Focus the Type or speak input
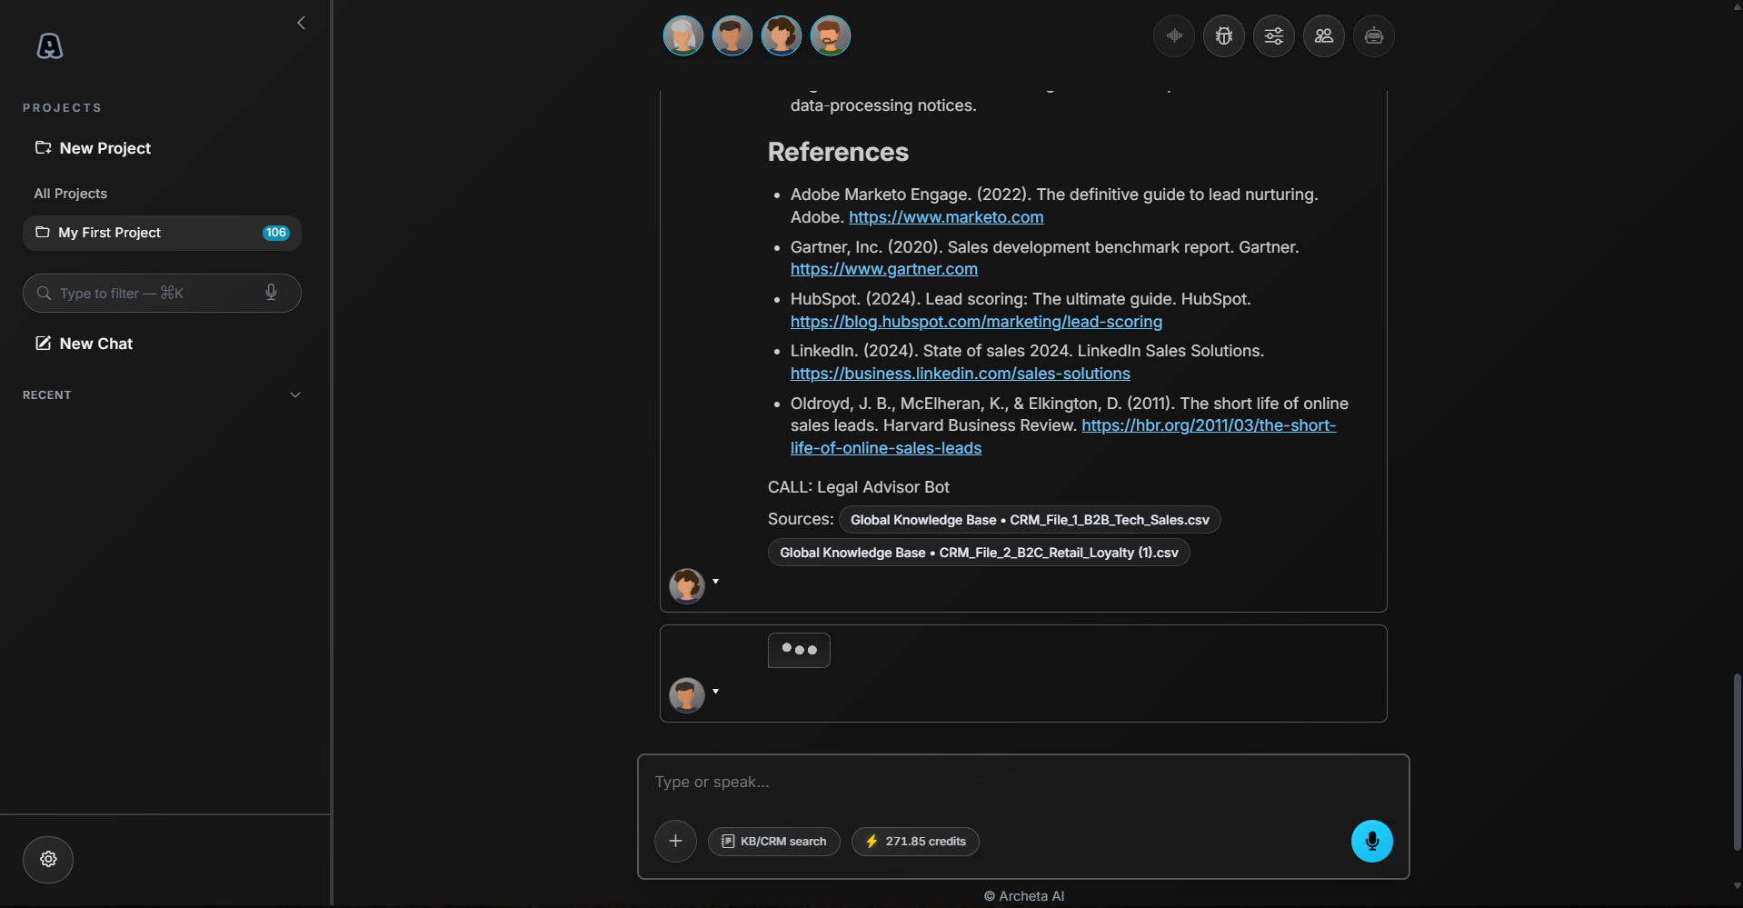Screen dimensions: 1743x908 coord(1023,782)
